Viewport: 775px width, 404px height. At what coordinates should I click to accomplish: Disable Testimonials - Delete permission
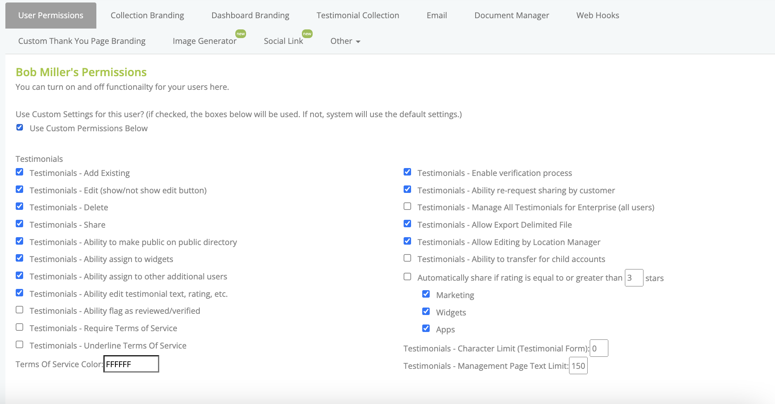click(19, 206)
